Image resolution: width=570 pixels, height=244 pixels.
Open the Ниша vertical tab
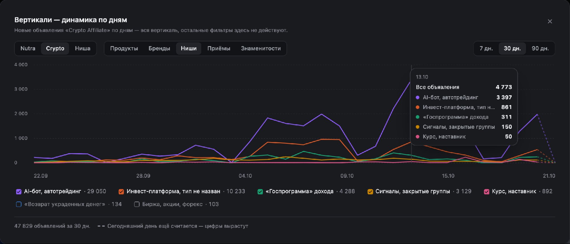coord(83,48)
